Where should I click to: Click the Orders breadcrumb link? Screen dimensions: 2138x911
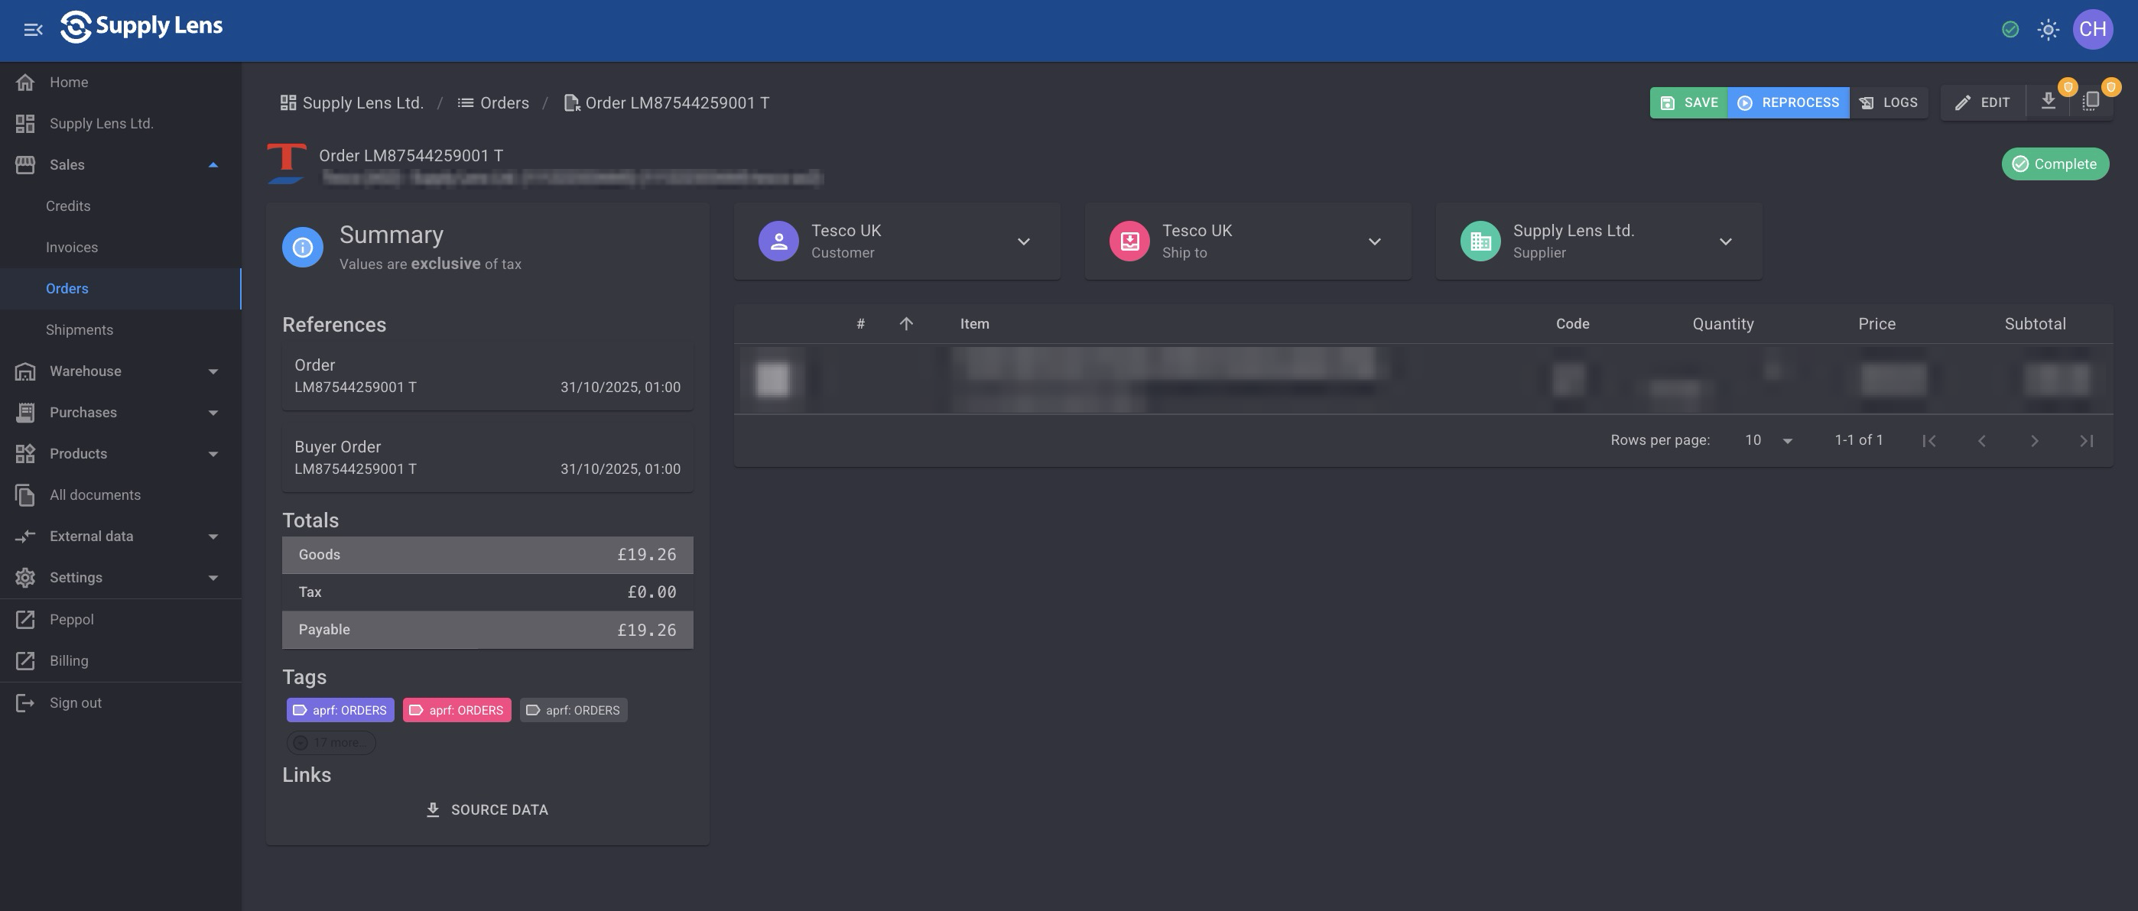tap(493, 103)
